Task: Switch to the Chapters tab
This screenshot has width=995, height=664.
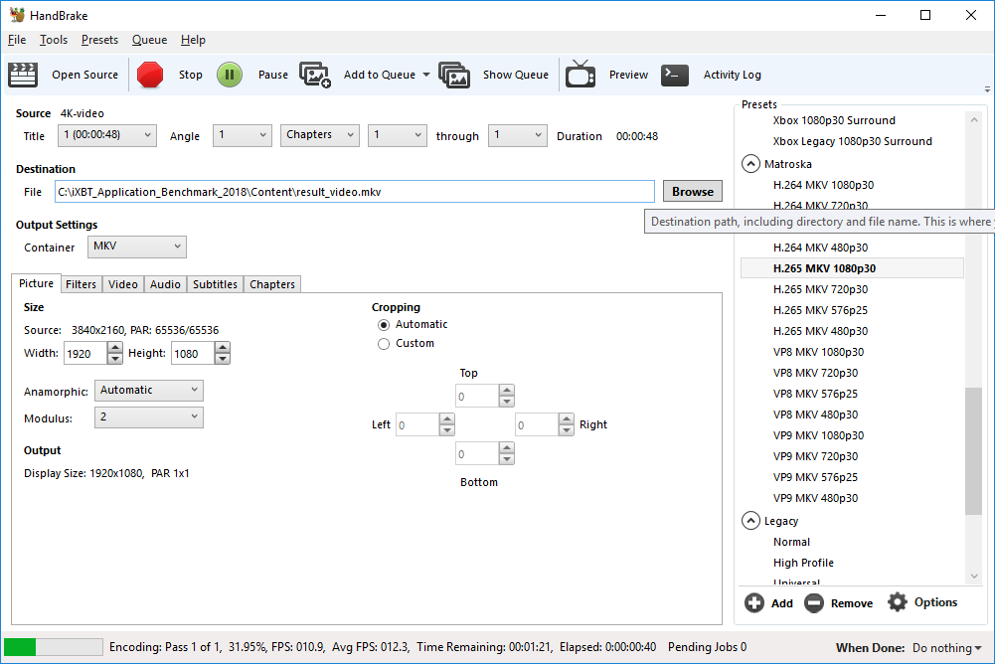Action: (x=272, y=284)
